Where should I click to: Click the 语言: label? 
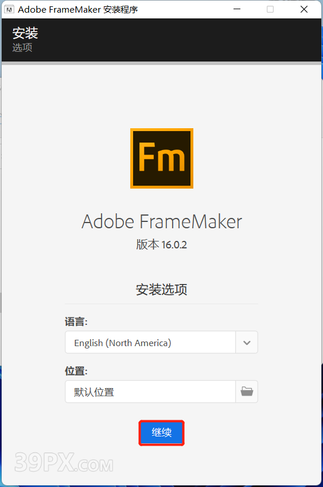76,322
